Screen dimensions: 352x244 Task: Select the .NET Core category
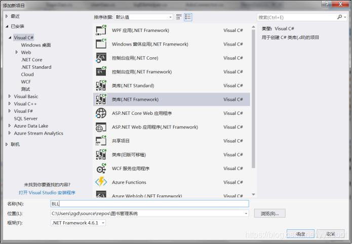(x=31, y=60)
